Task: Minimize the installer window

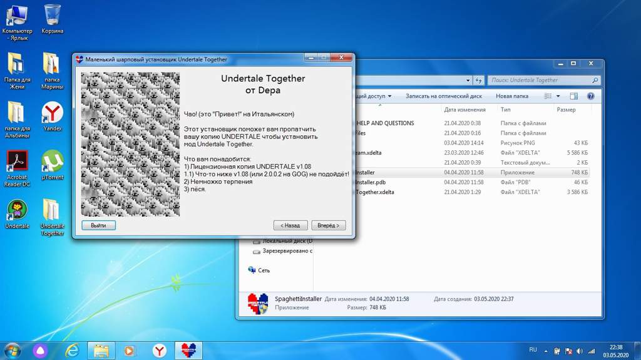Action: [x=310, y=58]
